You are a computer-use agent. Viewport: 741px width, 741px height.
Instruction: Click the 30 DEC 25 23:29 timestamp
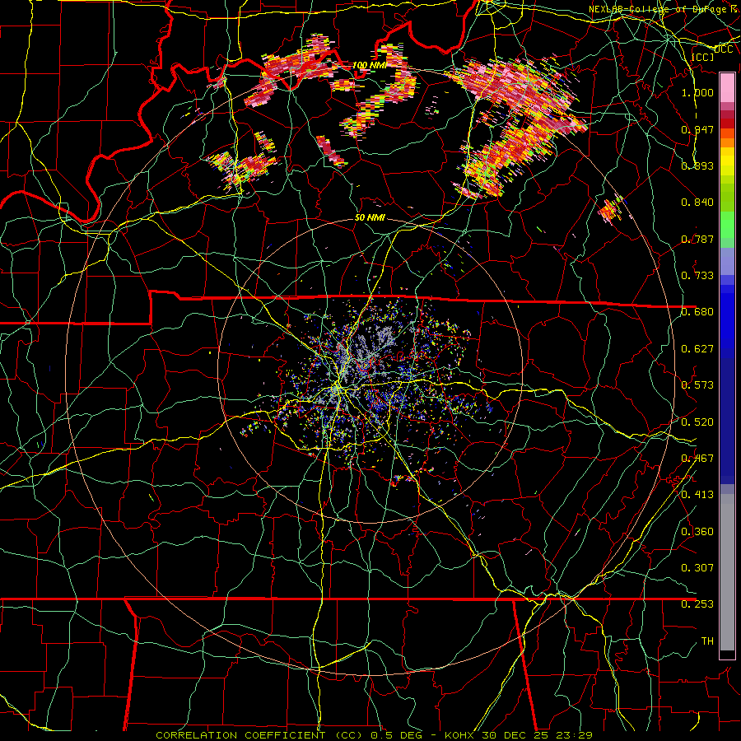[x=537, y=735]
